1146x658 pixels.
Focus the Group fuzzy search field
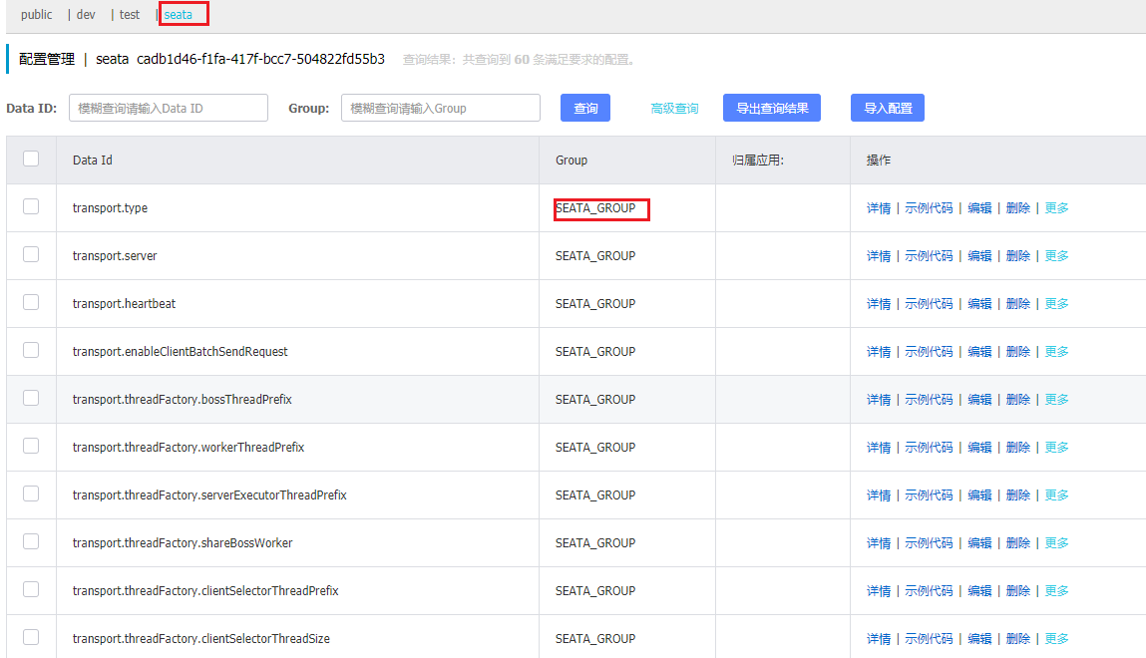click(440, 108)
